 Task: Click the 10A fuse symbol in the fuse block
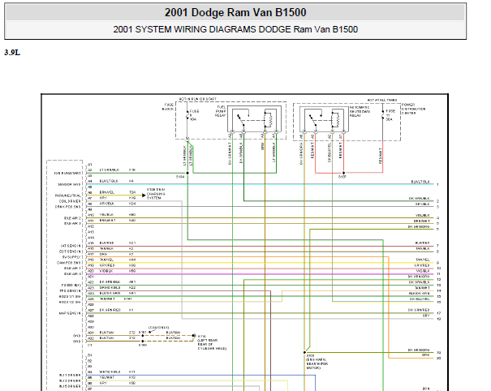[187, 115]
